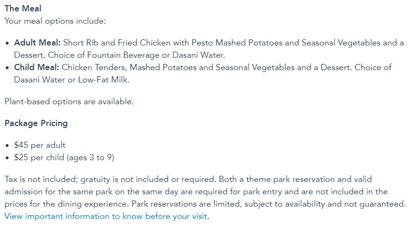416x227 pixels.
Task: Select the bold 'Adult Meal:' label
Action: tap(38, 43)
